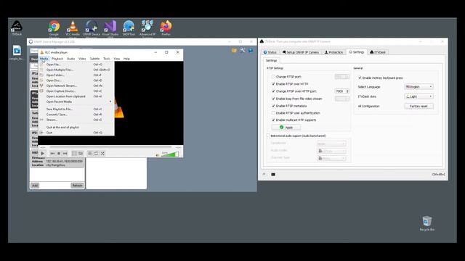Uncheck Enable RTSP metadata
Screen dimensions: 465x261
[273, 106]
